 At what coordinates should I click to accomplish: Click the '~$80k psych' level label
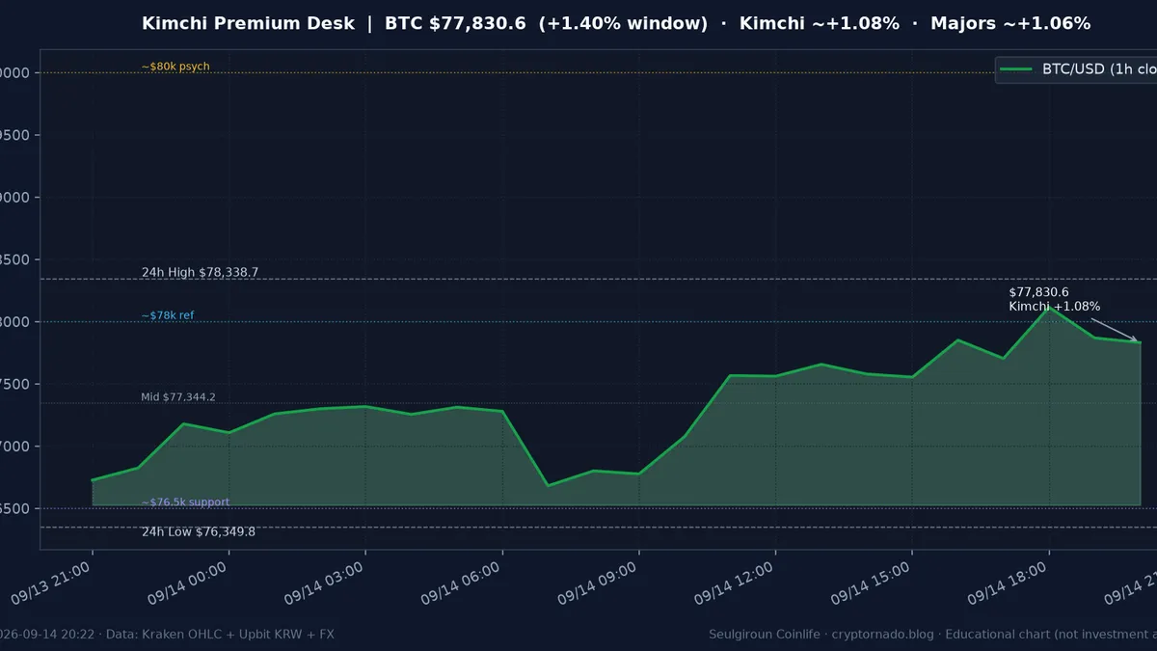tap(175, 67)
